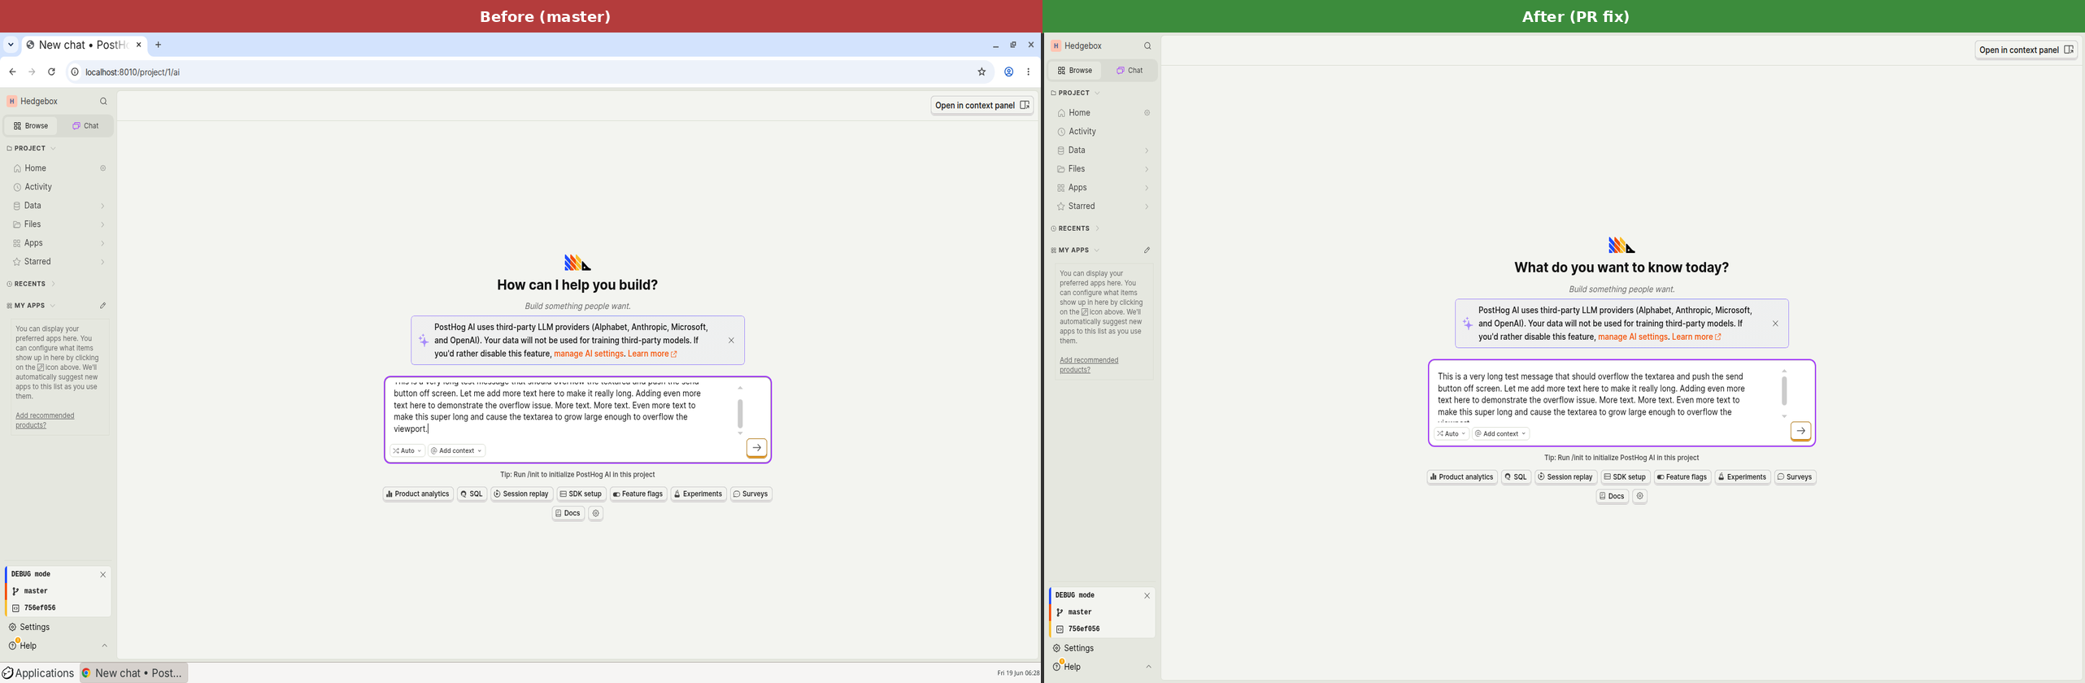Viewport: 2085px width, 683px height.
Task: Click the search icon beside Hedgebox in Before panel
Action: (x=103, y=102)
